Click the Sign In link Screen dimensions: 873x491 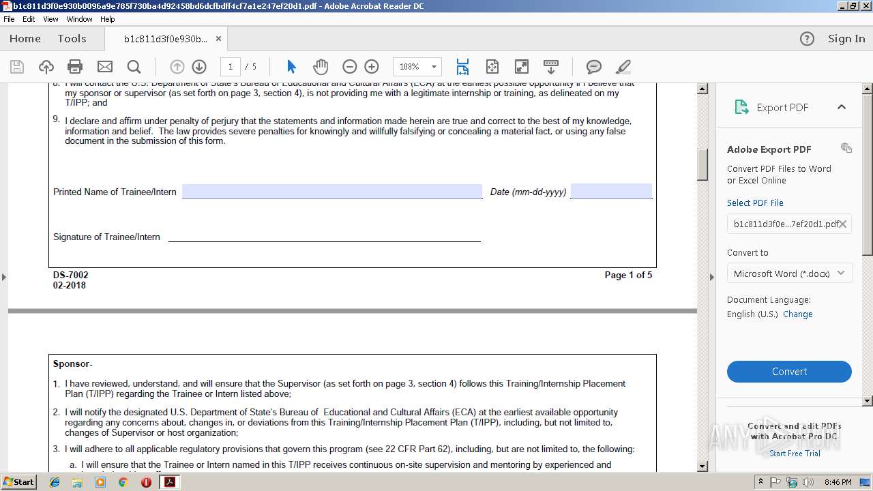point(846,39)
